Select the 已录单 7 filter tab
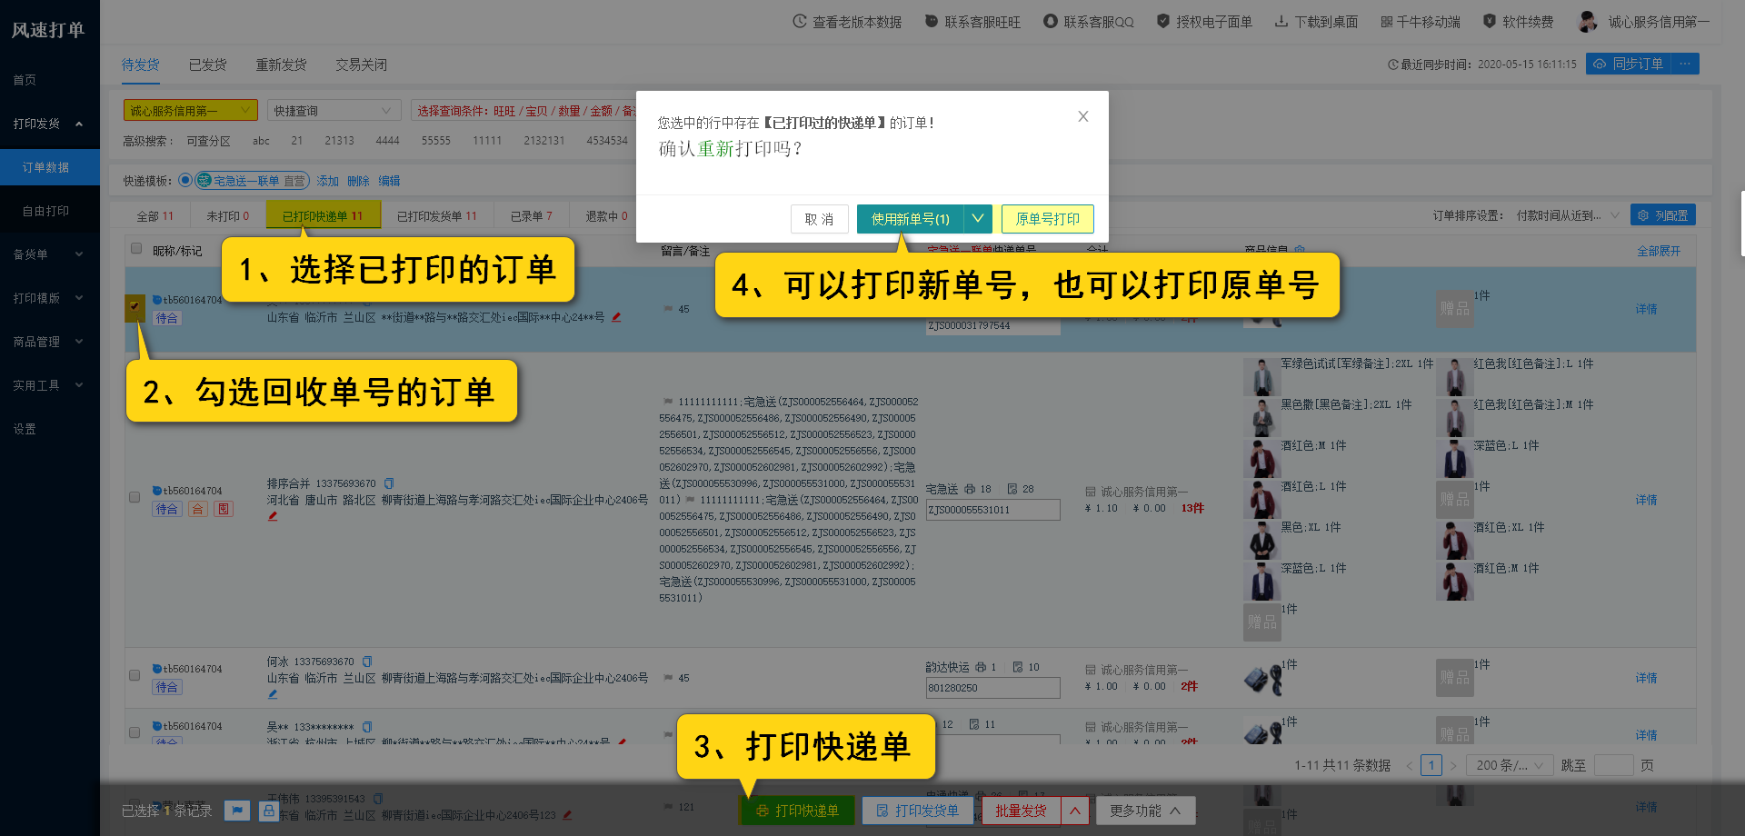The image size is (1745, 836). tap(531, 215)
